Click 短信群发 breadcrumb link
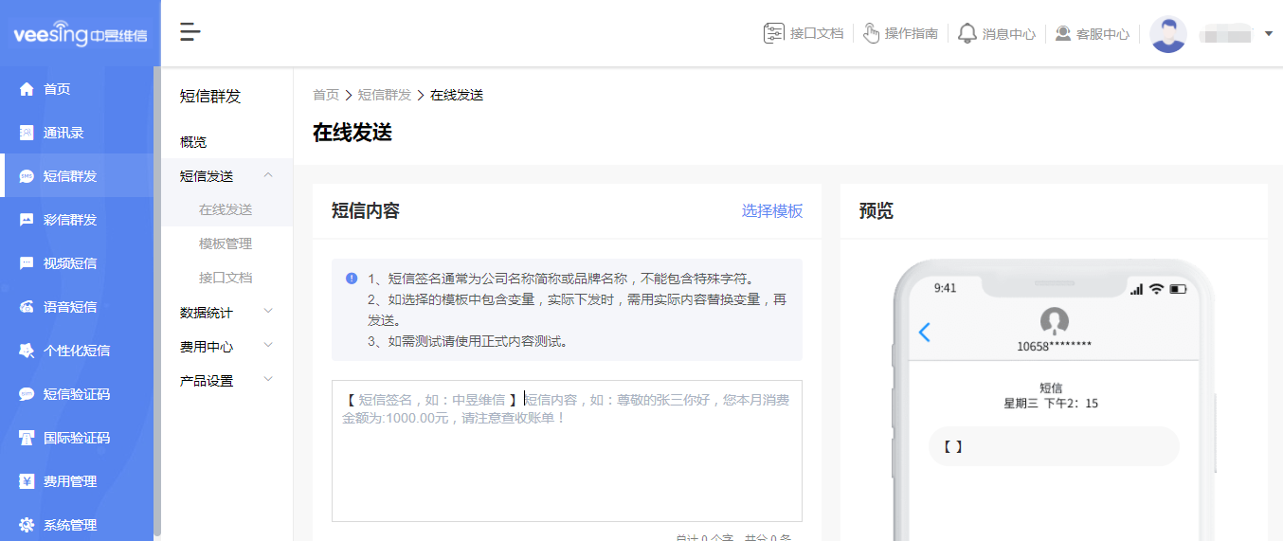 (385, 95)
